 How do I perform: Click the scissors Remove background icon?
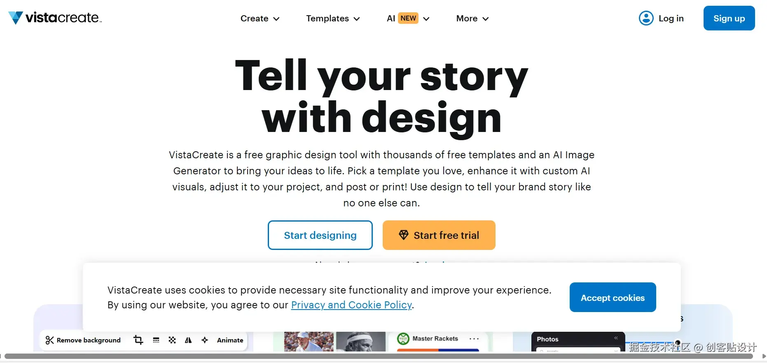pyautogui.click(x=50, y=340)
